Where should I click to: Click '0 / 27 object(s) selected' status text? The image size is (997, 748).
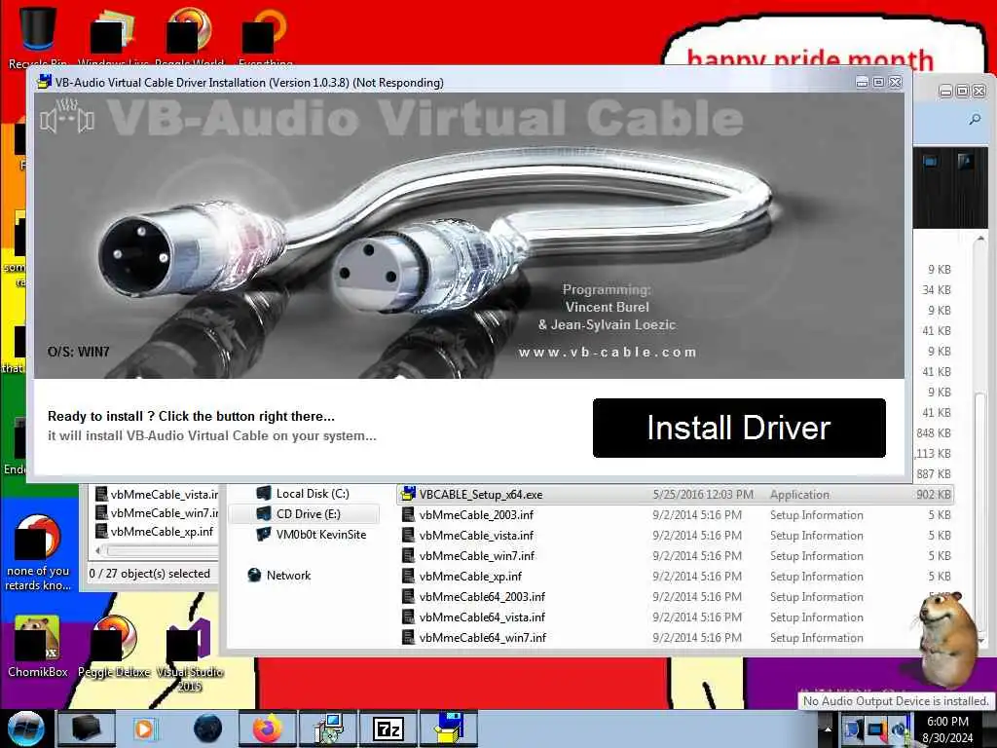point(149,573)
